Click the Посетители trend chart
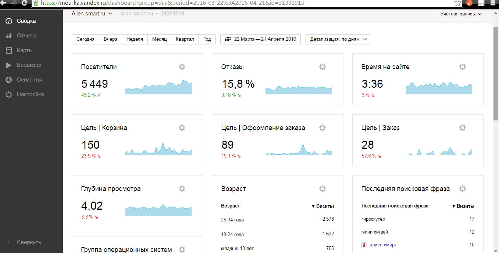This screenshot has height=253, width=499. (158, 87)
